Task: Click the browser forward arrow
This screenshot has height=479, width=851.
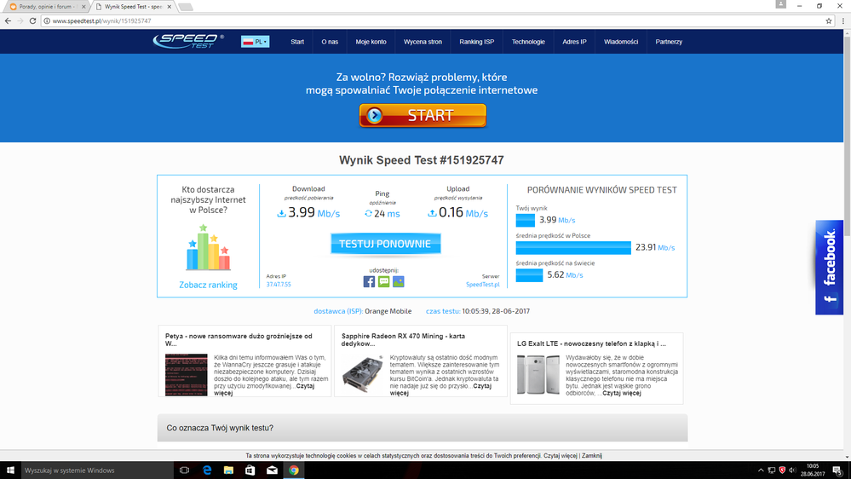Action: pos(20,20)
